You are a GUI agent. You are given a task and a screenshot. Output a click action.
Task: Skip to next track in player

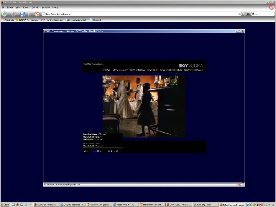[x=117, y=151]
